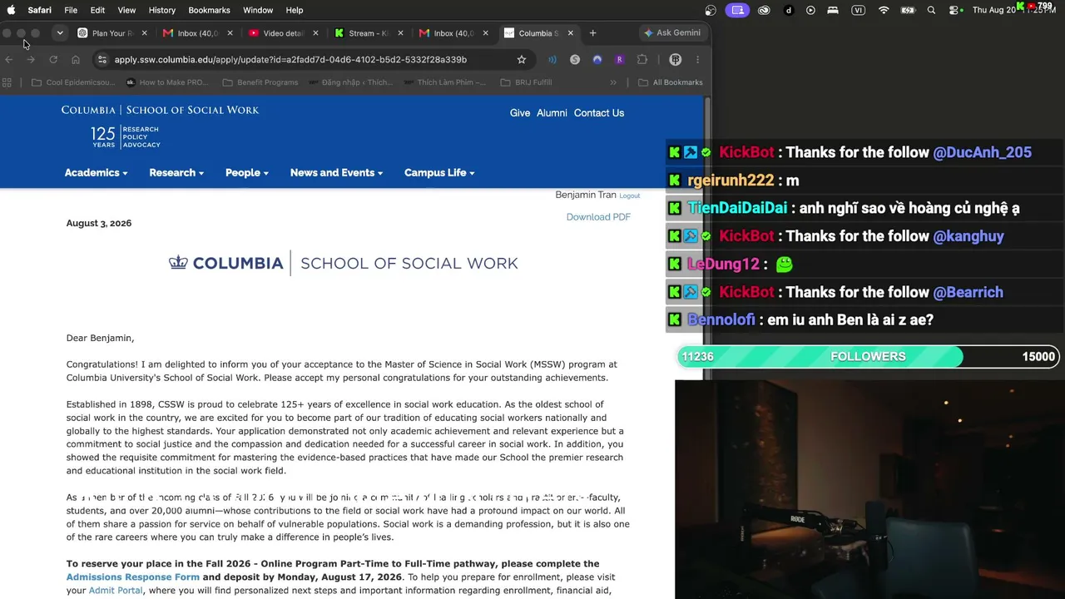The width and height of the screenshot is (1065, 599).
Task: Expand the Academics dropdown menu
Action: point(97,173)
